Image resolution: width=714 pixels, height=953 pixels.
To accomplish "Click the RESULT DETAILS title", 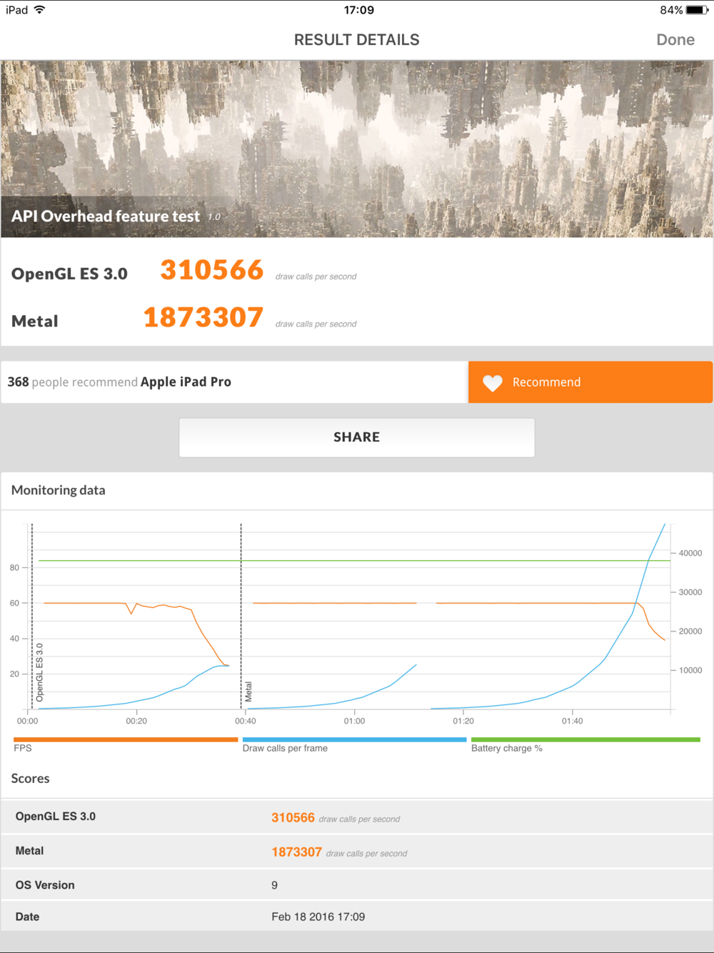I will tap(357, 40).
